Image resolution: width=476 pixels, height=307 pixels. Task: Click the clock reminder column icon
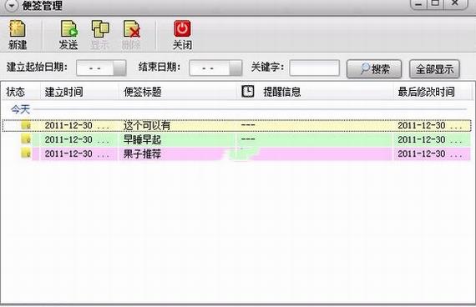(x=248, y=91)
